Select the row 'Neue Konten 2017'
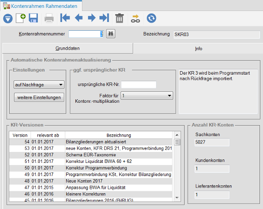Viewport: 263px width, 209px height. [x=91, y=181]
